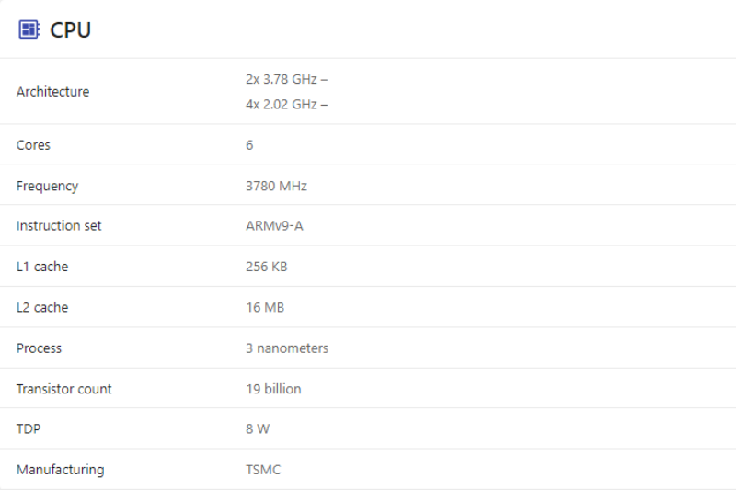736x490 pixels.
Task: Click the L2 cache label
Action: [42, 307]
